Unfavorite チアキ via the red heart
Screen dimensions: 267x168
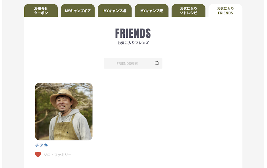(x=38, y=155)
